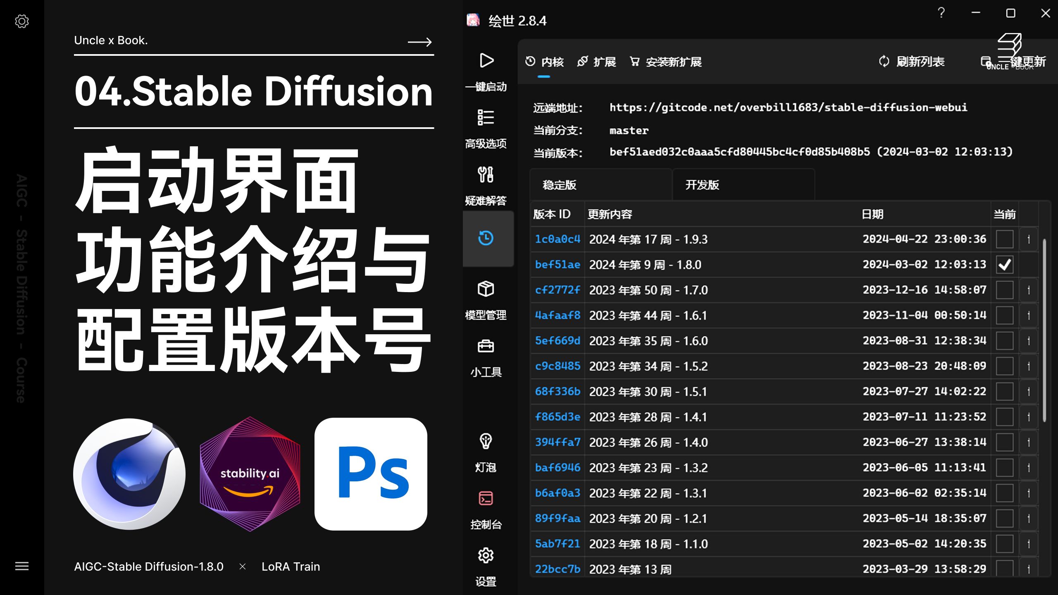Click the 疑难解答 wrench icon
Image resolution: width=1058 pixels, height=595 pixels.
486,174
